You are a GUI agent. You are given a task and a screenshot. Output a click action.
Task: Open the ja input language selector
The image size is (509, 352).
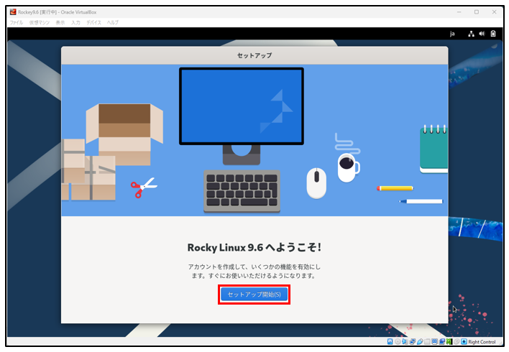(452, 34)
